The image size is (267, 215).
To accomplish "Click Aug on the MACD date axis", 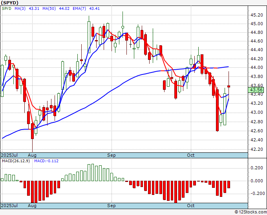I will (x=32, y=206).
